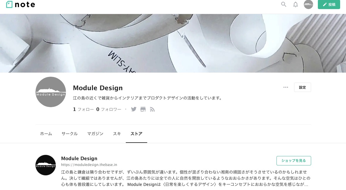
Task: Open the search magnifier icon
Action: [x=284, y=4]
